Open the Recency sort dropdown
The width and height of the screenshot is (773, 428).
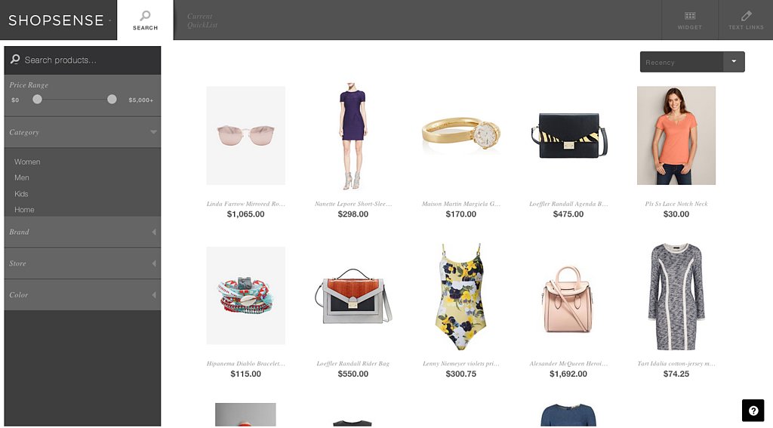[692, 62]
